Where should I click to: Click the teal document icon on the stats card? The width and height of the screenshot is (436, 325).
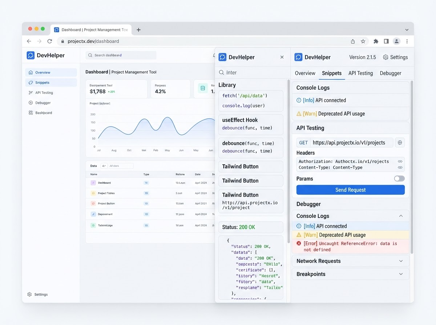click(x=203, y=88)
